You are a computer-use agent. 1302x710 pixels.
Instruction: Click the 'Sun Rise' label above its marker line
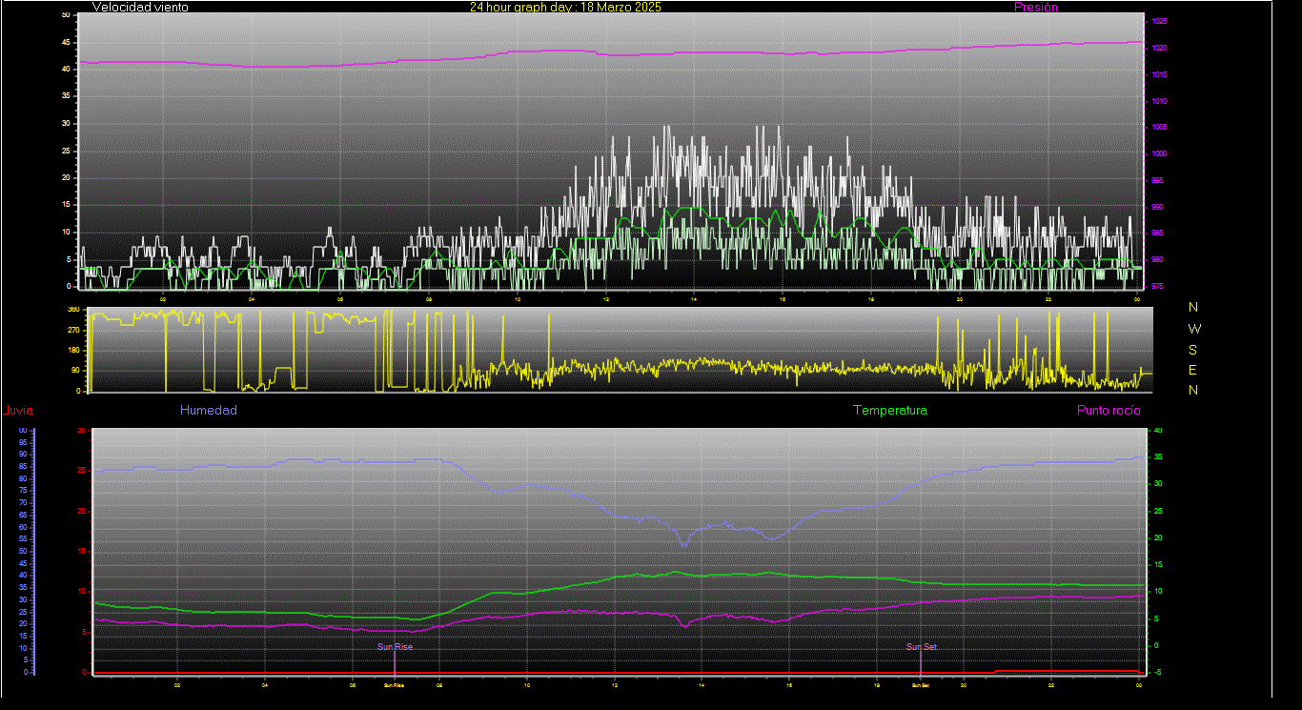coord(395,647)
